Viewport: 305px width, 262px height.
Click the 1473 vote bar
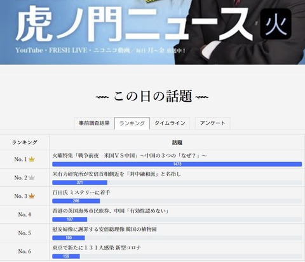[177, 164]
